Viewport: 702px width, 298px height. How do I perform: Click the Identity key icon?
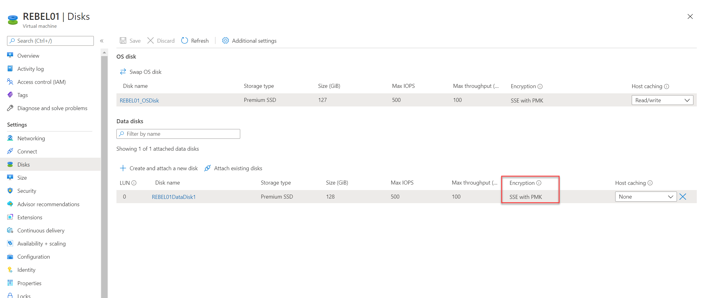(x=10, y=270)
